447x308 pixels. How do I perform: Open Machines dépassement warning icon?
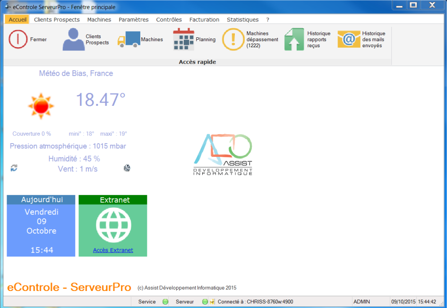pyautogui.click(x=233, y=39)
